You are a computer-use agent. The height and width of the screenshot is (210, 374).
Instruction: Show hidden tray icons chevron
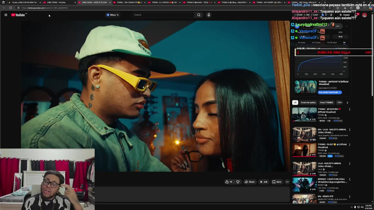click(352, 207)
